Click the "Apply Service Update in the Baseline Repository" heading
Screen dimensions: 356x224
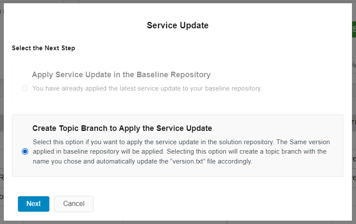click(121, 75)
